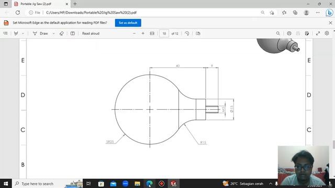Open Zoom app from taskbar
The width and height of the screenshot is (335, 188).
coord(126,183)
